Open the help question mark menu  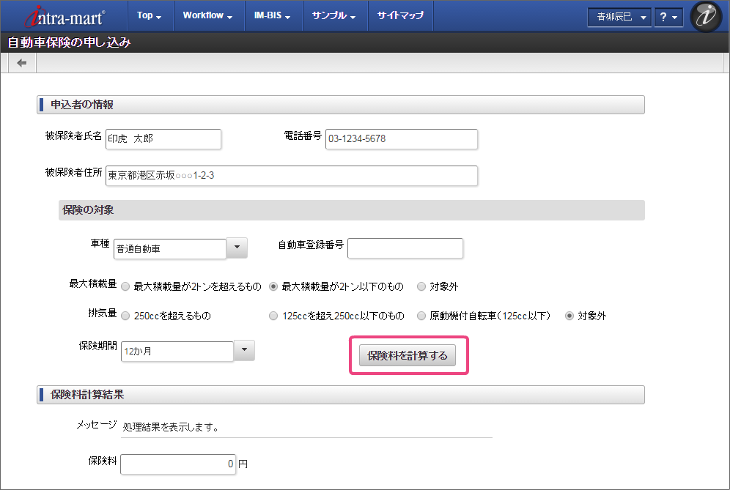(x=668, y=17)
